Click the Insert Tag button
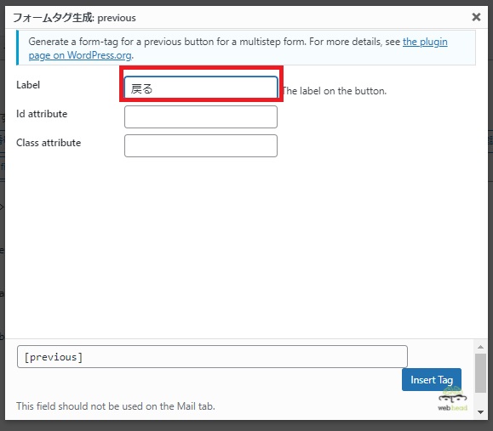 [432, 380]
